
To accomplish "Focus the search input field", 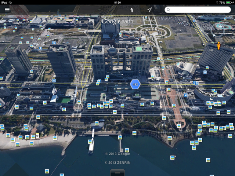I will (198, 10).
